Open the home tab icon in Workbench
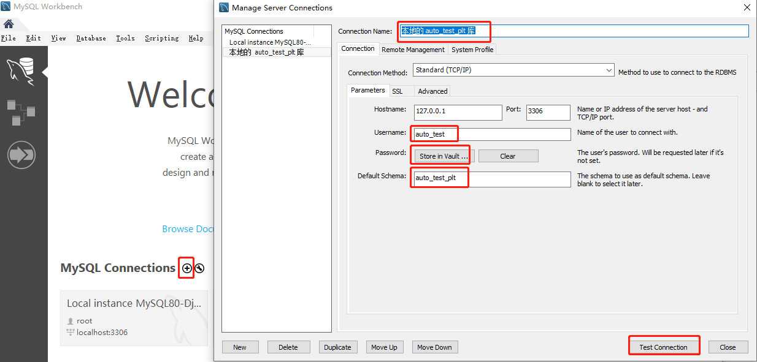Image resolution: width=757 pixels, height=362 pixels. 9,25
